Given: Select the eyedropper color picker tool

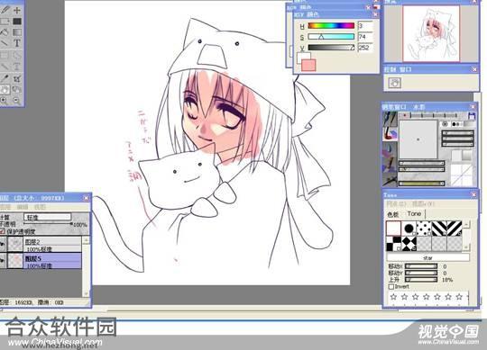Looking at the screenshot, I should click(x=5, y=78).
